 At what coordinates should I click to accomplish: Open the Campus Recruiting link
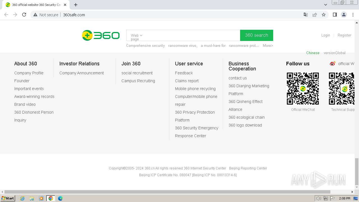[138, 81]
